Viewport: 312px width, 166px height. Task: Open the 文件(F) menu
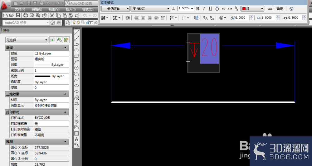20,9
